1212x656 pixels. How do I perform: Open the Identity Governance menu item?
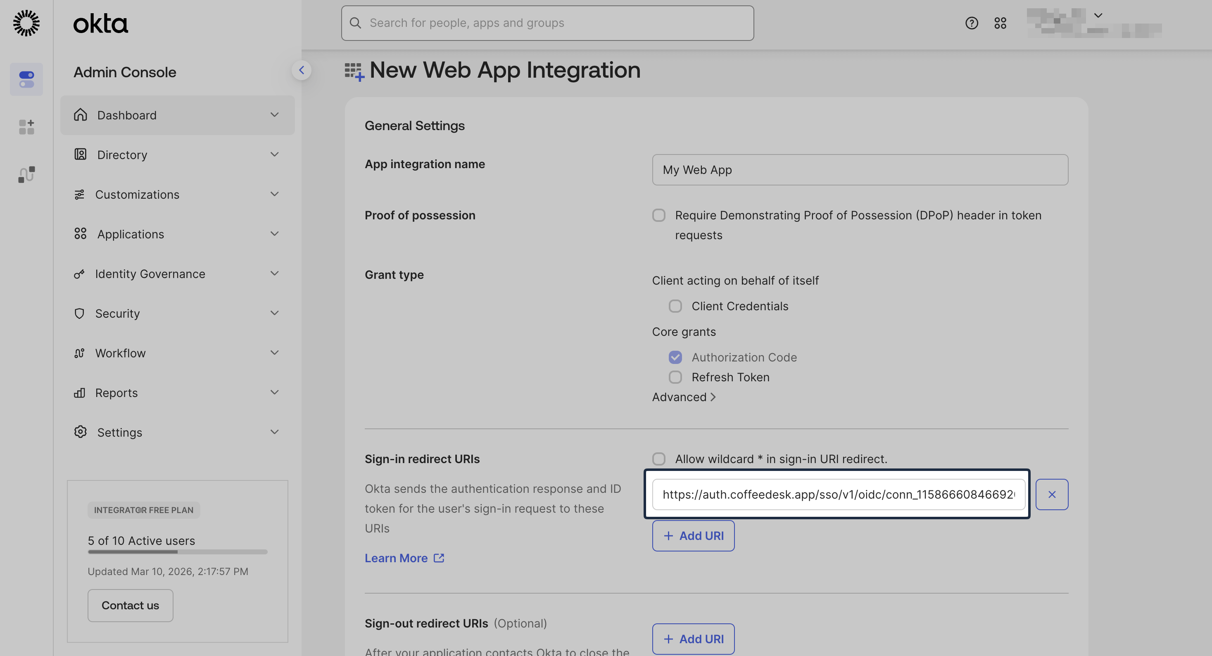(150, 273)
